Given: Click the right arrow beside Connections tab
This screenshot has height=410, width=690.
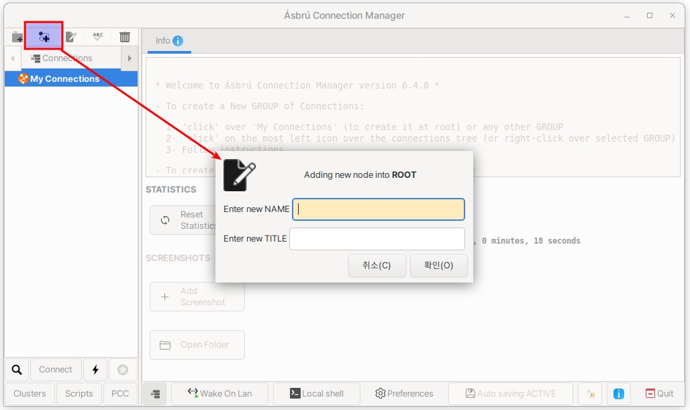Looking at the screenshot, I should click(x=130, y=58).
